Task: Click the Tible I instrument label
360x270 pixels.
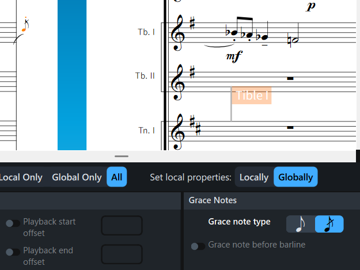Action: point(252,96)
